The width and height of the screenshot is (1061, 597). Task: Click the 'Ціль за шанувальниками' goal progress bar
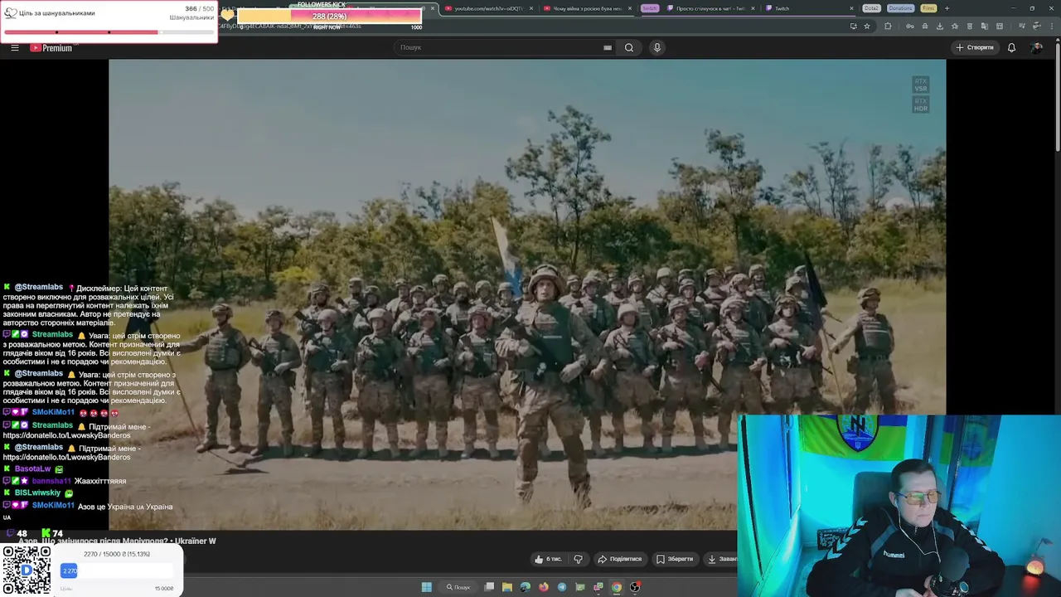coord(109,32)
